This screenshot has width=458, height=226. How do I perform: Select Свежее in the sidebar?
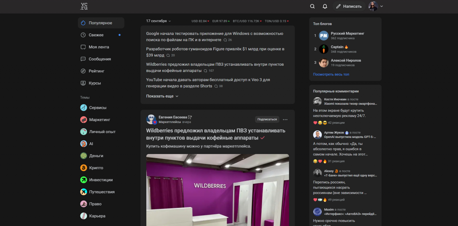[101, 35]
